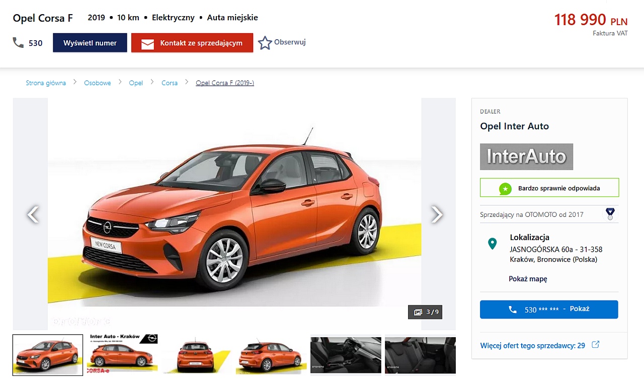Select rear seats interior thumbnail

[x=420, y=355]
